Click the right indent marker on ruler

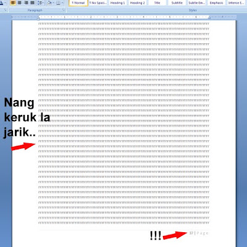(x=209, y=18)
